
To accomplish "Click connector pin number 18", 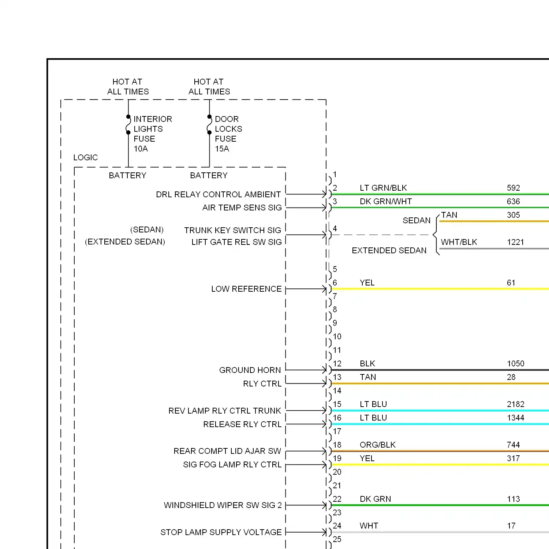I will click(x=337, y=445).
